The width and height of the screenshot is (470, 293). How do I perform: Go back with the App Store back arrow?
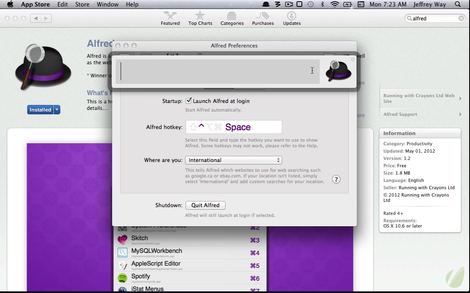point(35,18)
